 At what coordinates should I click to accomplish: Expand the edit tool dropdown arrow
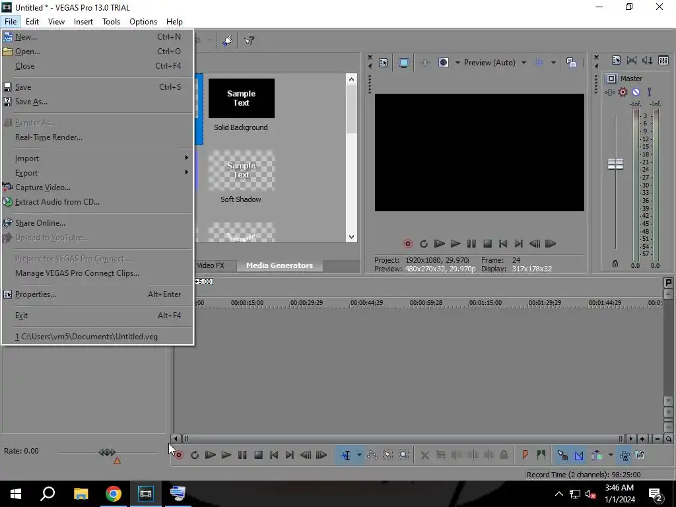point(359,455)
